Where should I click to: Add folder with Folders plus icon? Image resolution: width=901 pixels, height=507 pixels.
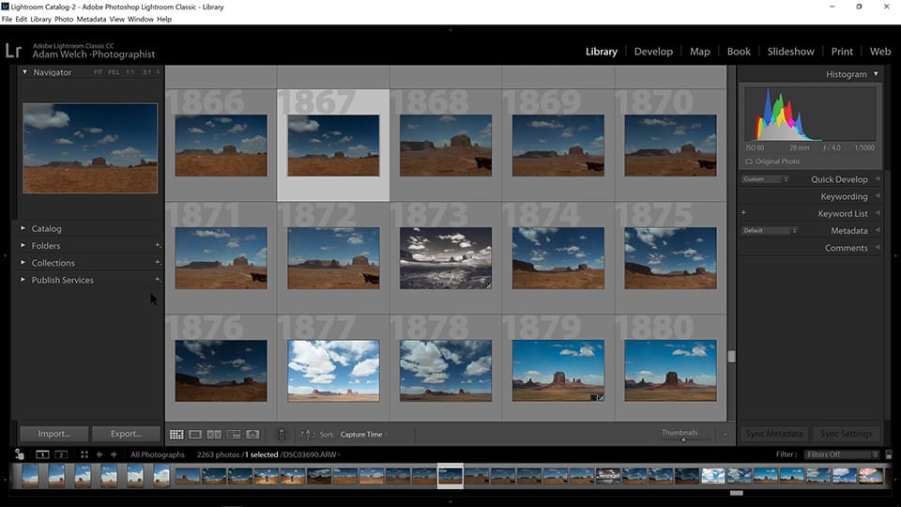[158, 245]
